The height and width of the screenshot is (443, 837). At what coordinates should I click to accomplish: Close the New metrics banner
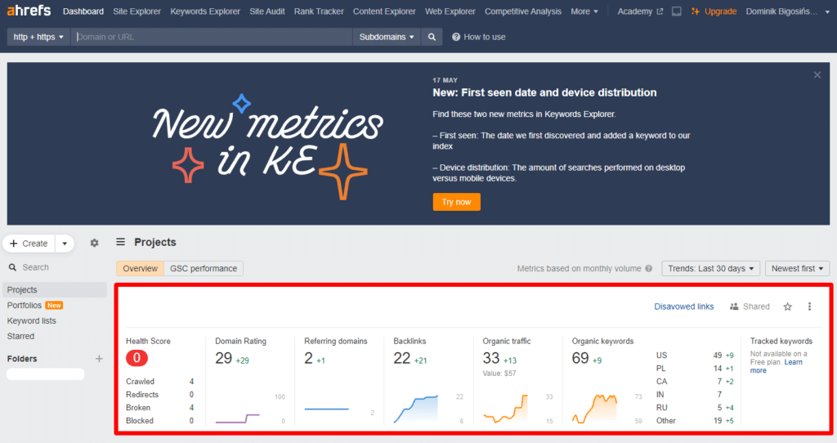coord(817,74)
